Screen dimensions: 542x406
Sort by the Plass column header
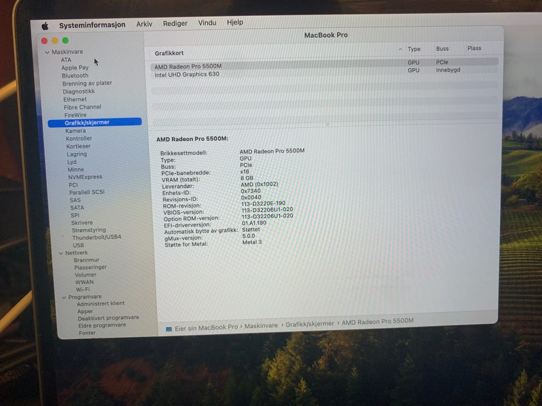coord(474,48)
